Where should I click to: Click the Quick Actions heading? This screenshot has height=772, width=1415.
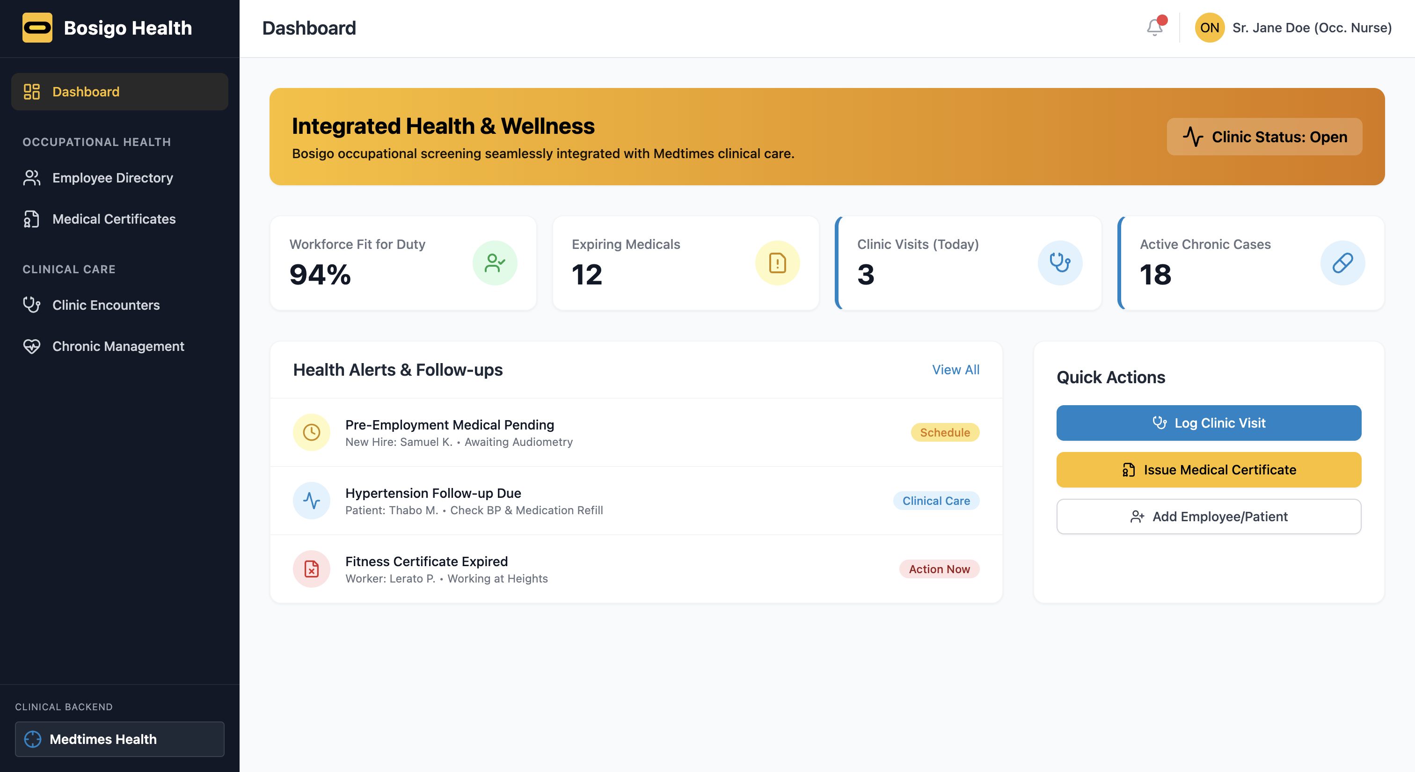(1110, 377)
